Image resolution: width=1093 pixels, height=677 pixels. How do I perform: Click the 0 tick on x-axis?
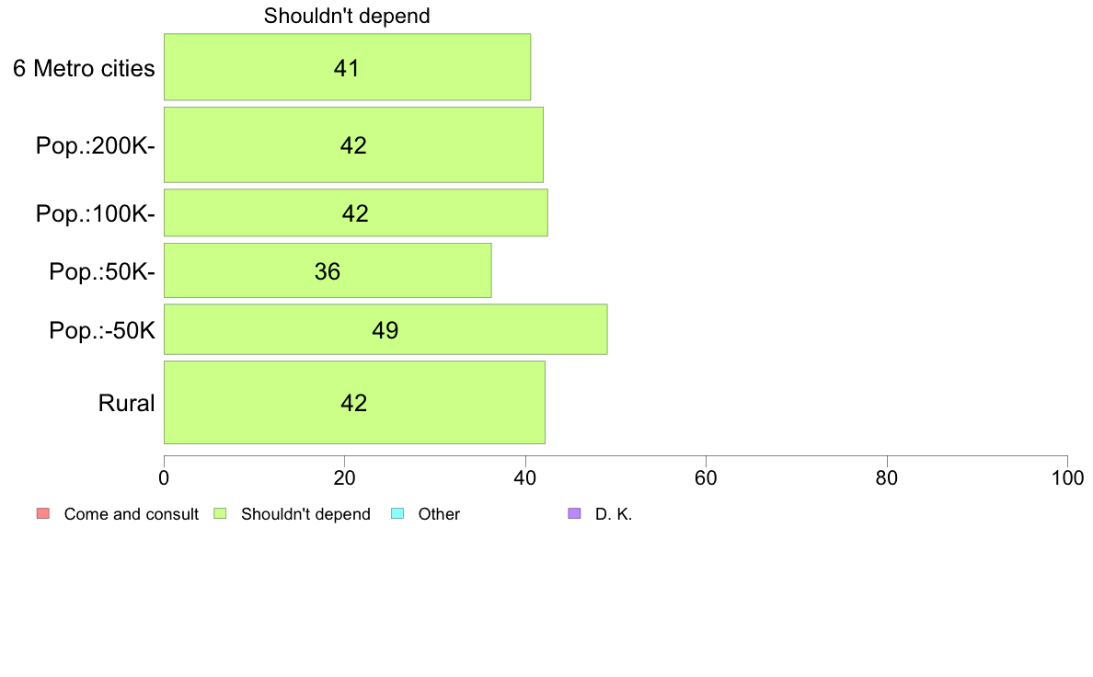click(164, 477)
